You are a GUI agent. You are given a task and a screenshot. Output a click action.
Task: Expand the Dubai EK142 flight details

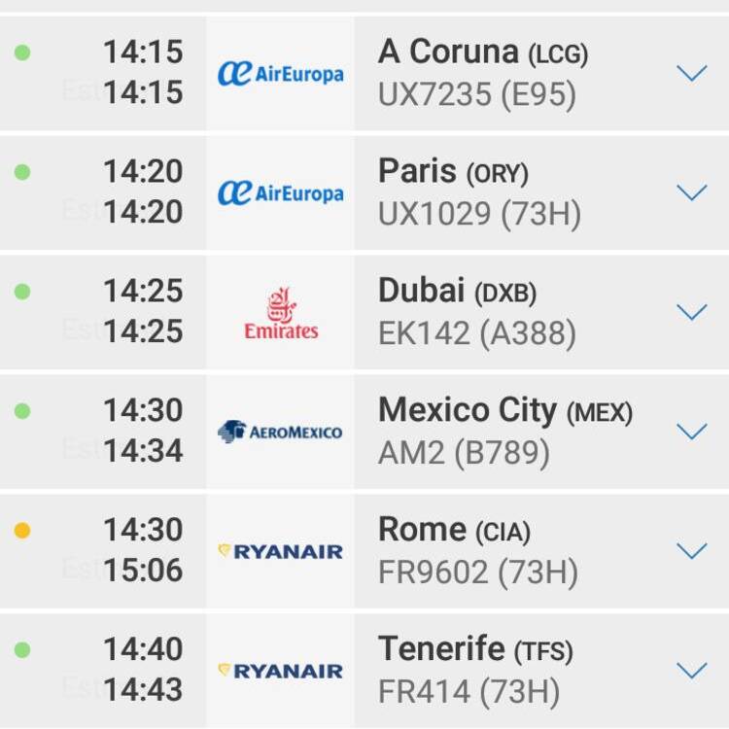pyautogui.click(x=692, y=311)
